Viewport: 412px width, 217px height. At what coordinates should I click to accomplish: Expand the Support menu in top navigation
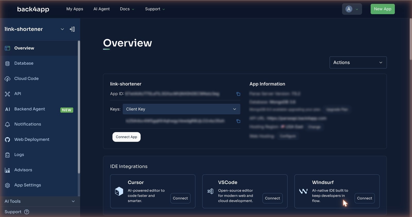tap(155, 9)
